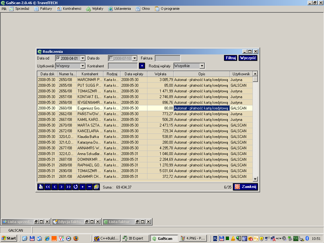Expand the Użytkownik Wszyscy dropdown

click(83, 66)
